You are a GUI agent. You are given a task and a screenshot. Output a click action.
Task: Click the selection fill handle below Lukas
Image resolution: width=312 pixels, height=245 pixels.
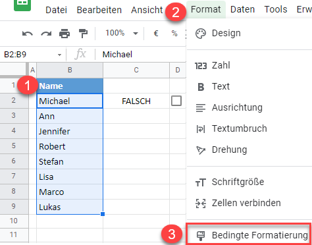click(x=103, y=214)
